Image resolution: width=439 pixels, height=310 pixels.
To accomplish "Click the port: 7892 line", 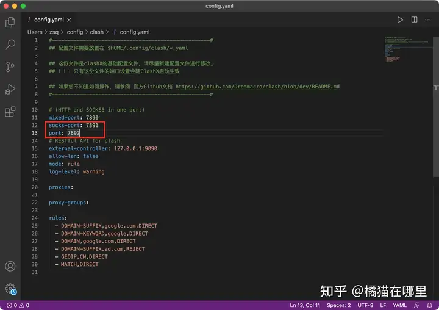I will 65,133.
